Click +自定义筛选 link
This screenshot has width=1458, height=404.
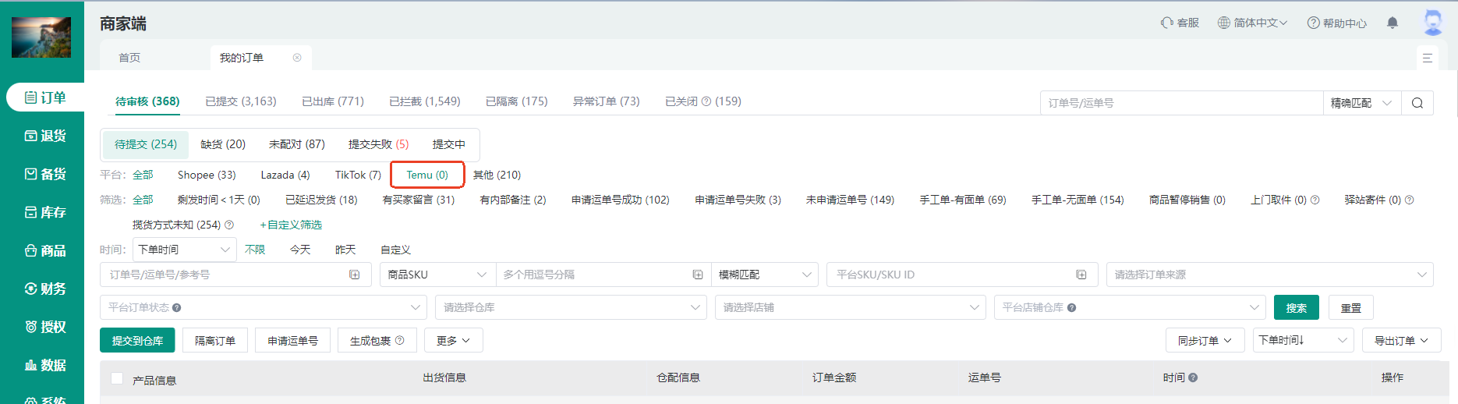[x=291, y=225]
